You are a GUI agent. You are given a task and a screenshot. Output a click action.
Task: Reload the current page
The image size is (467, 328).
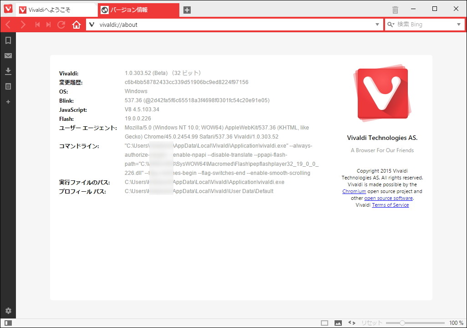click(x=61, y=25)
